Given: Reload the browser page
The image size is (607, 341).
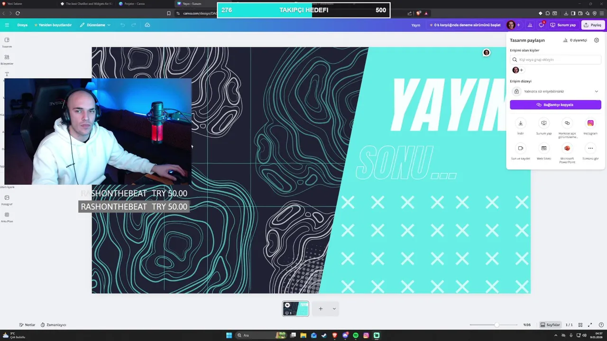Looking at the screenshot, I should [x=18, y=13].
